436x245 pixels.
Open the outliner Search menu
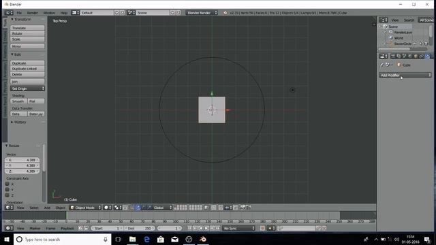click(409, 20)
